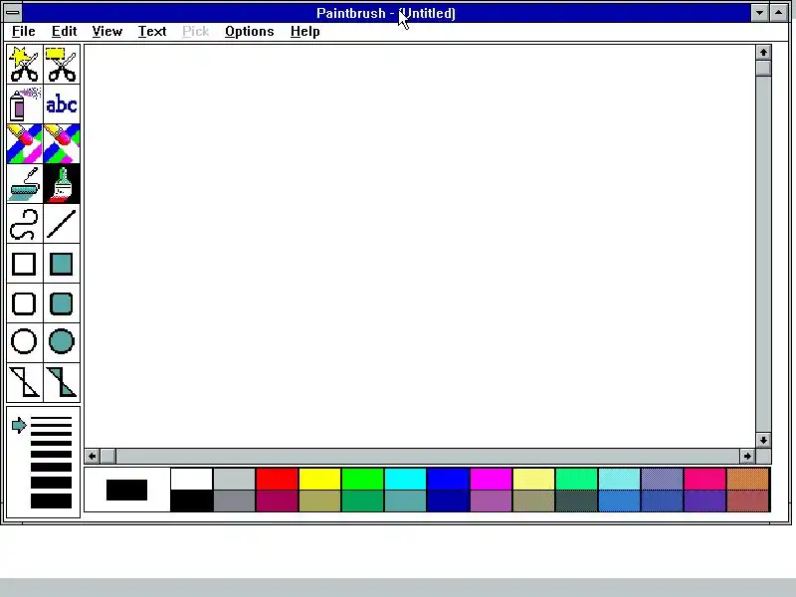Viewport: 796px width, 597px height.
Task: Choose the Airbrush spray can tool
Action: pyautogui.click(x=24, y=104)
